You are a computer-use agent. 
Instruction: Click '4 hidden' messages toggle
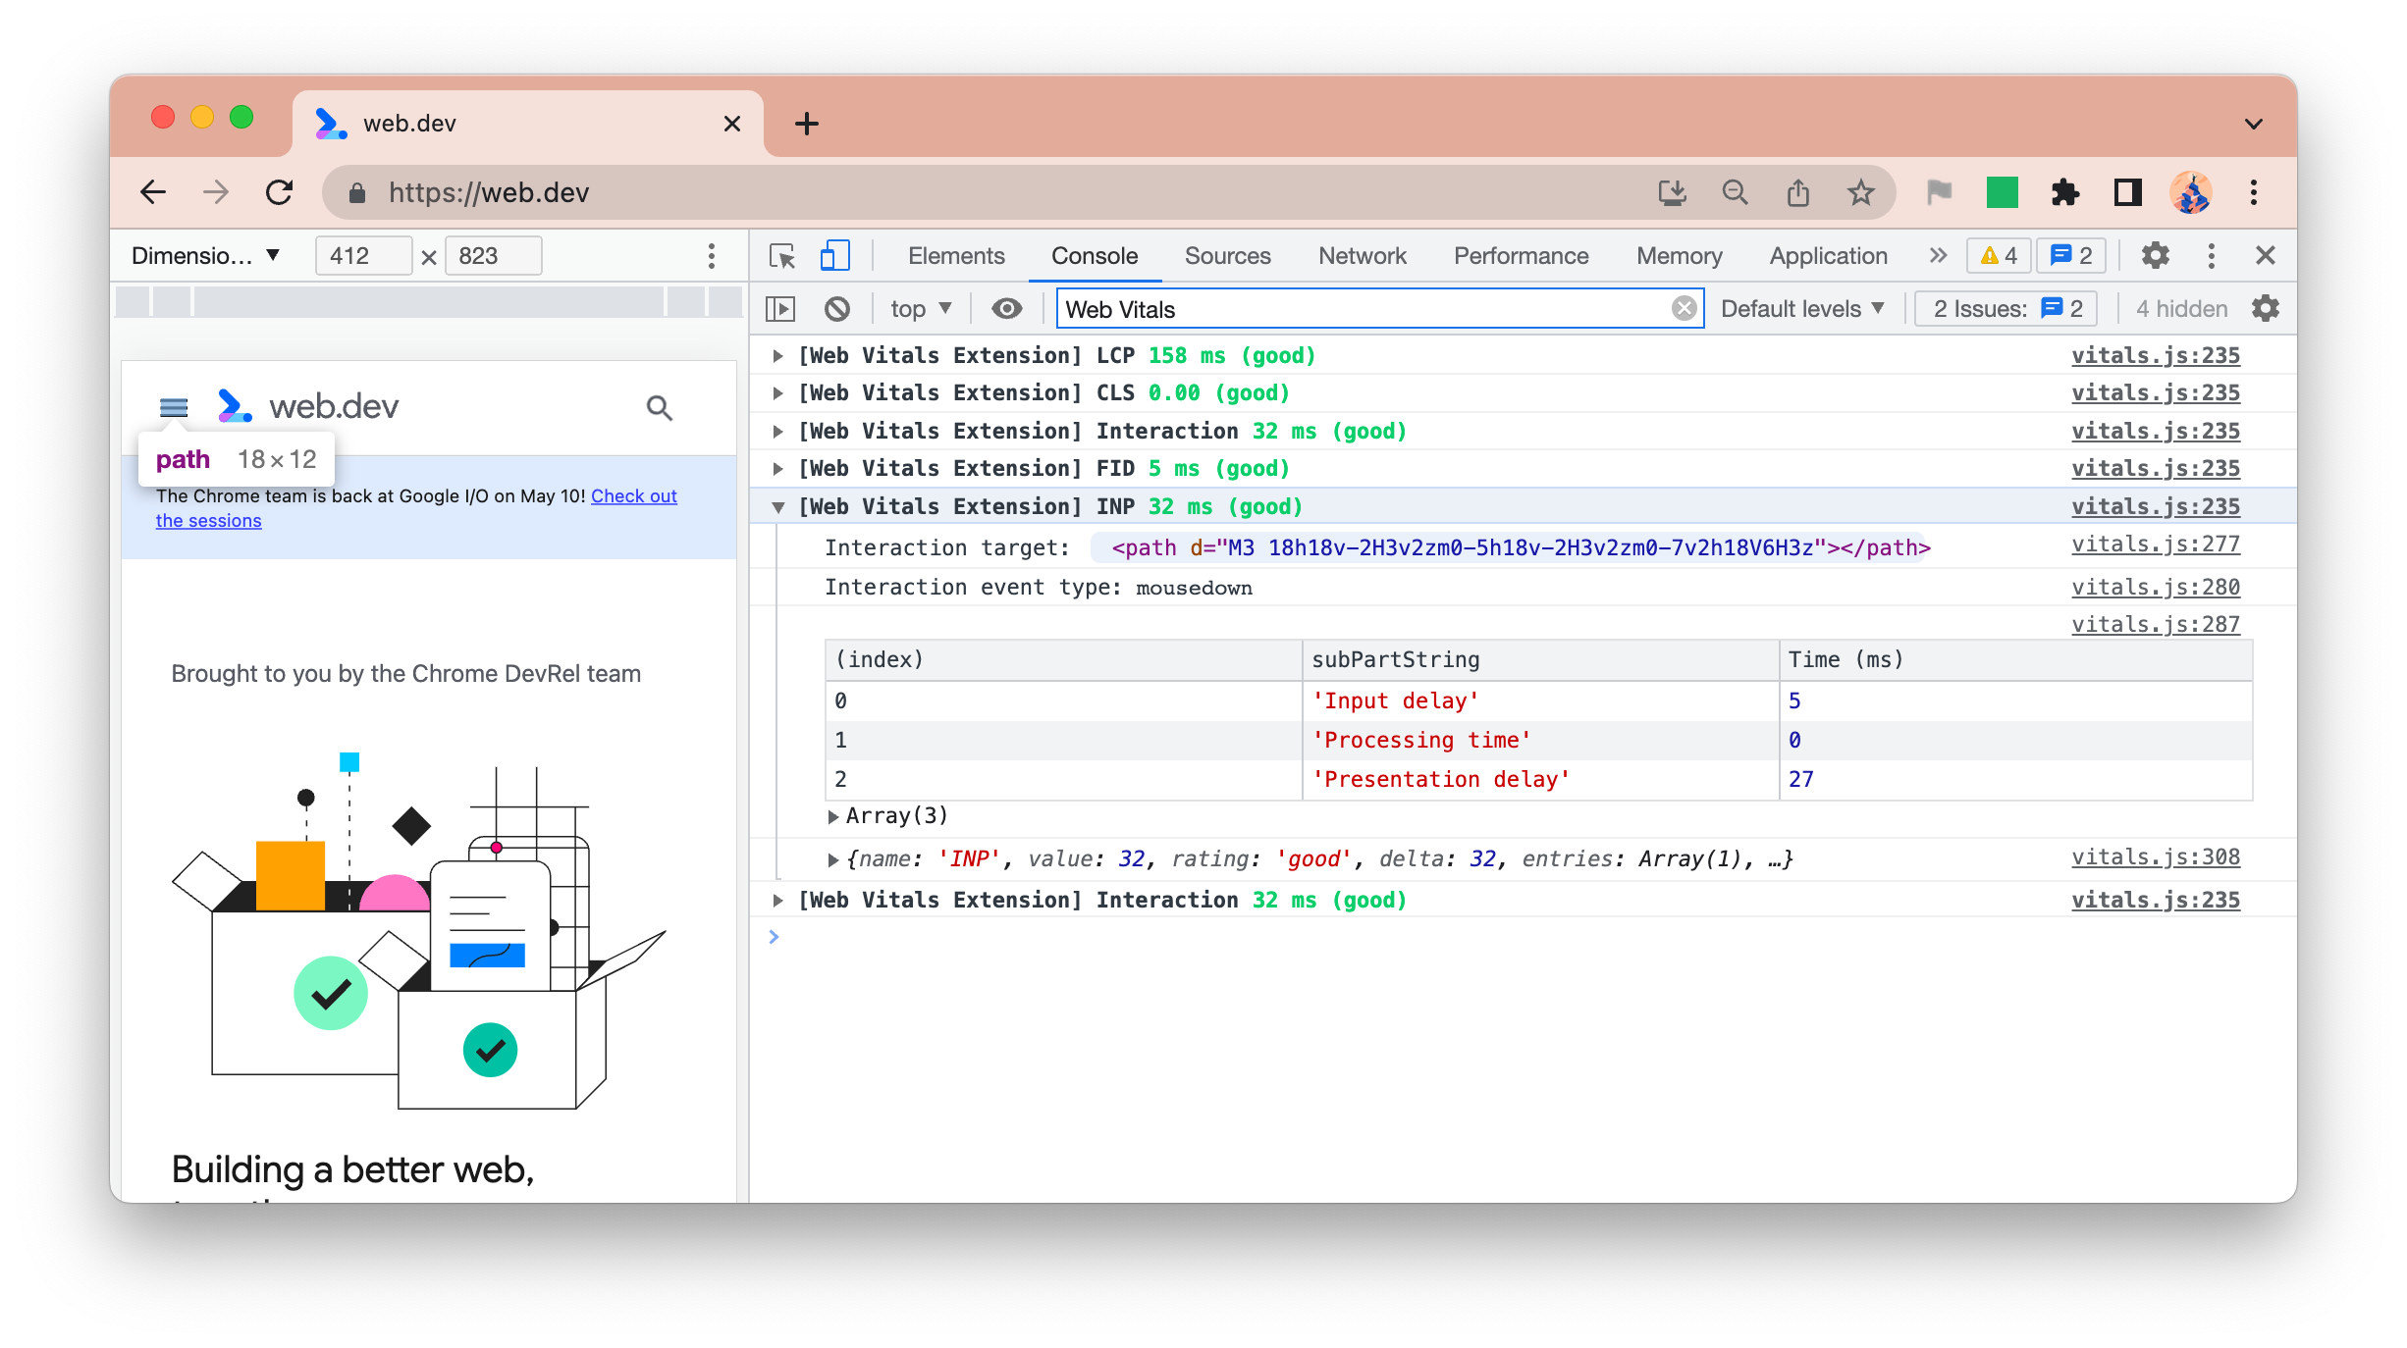(x=2180, y=309)
